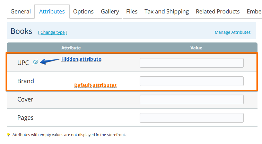This screenshot has height=144, width=262.
Task: Select the Attributes tab
Action: [x=52, y=11]
